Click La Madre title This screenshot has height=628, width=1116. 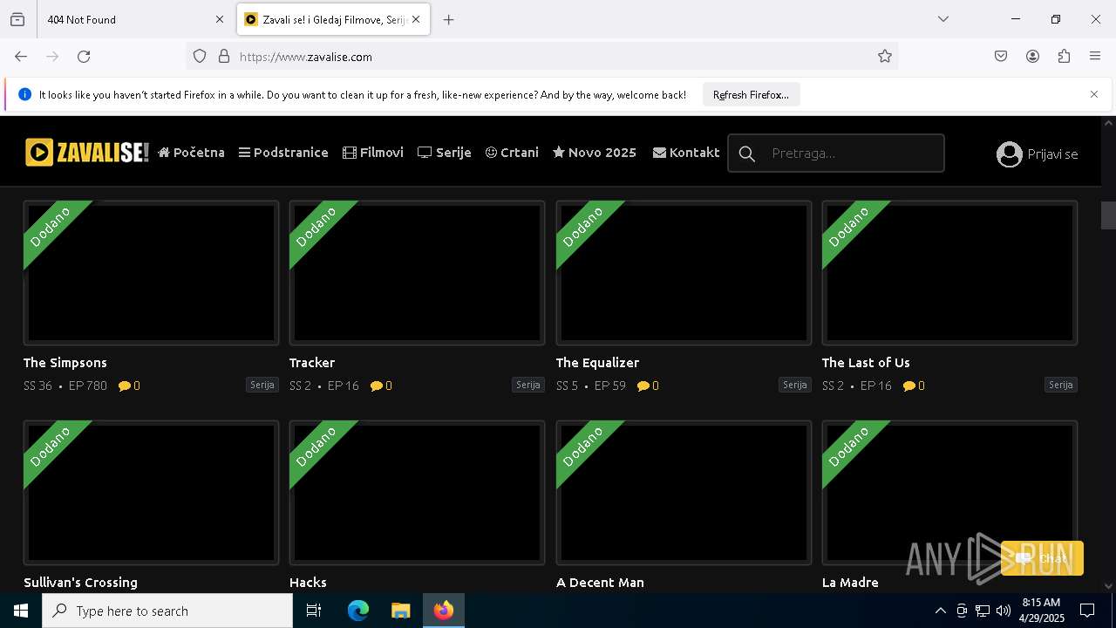(x=850, y=583)
